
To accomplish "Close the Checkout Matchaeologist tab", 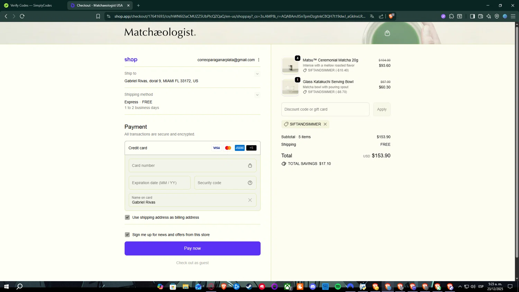I will tap(128, 6).
